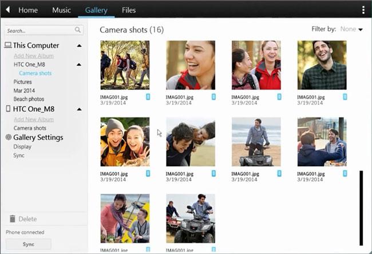
Task: Click the Gallery Settings gear icon
Action: (x=9, y=137)
